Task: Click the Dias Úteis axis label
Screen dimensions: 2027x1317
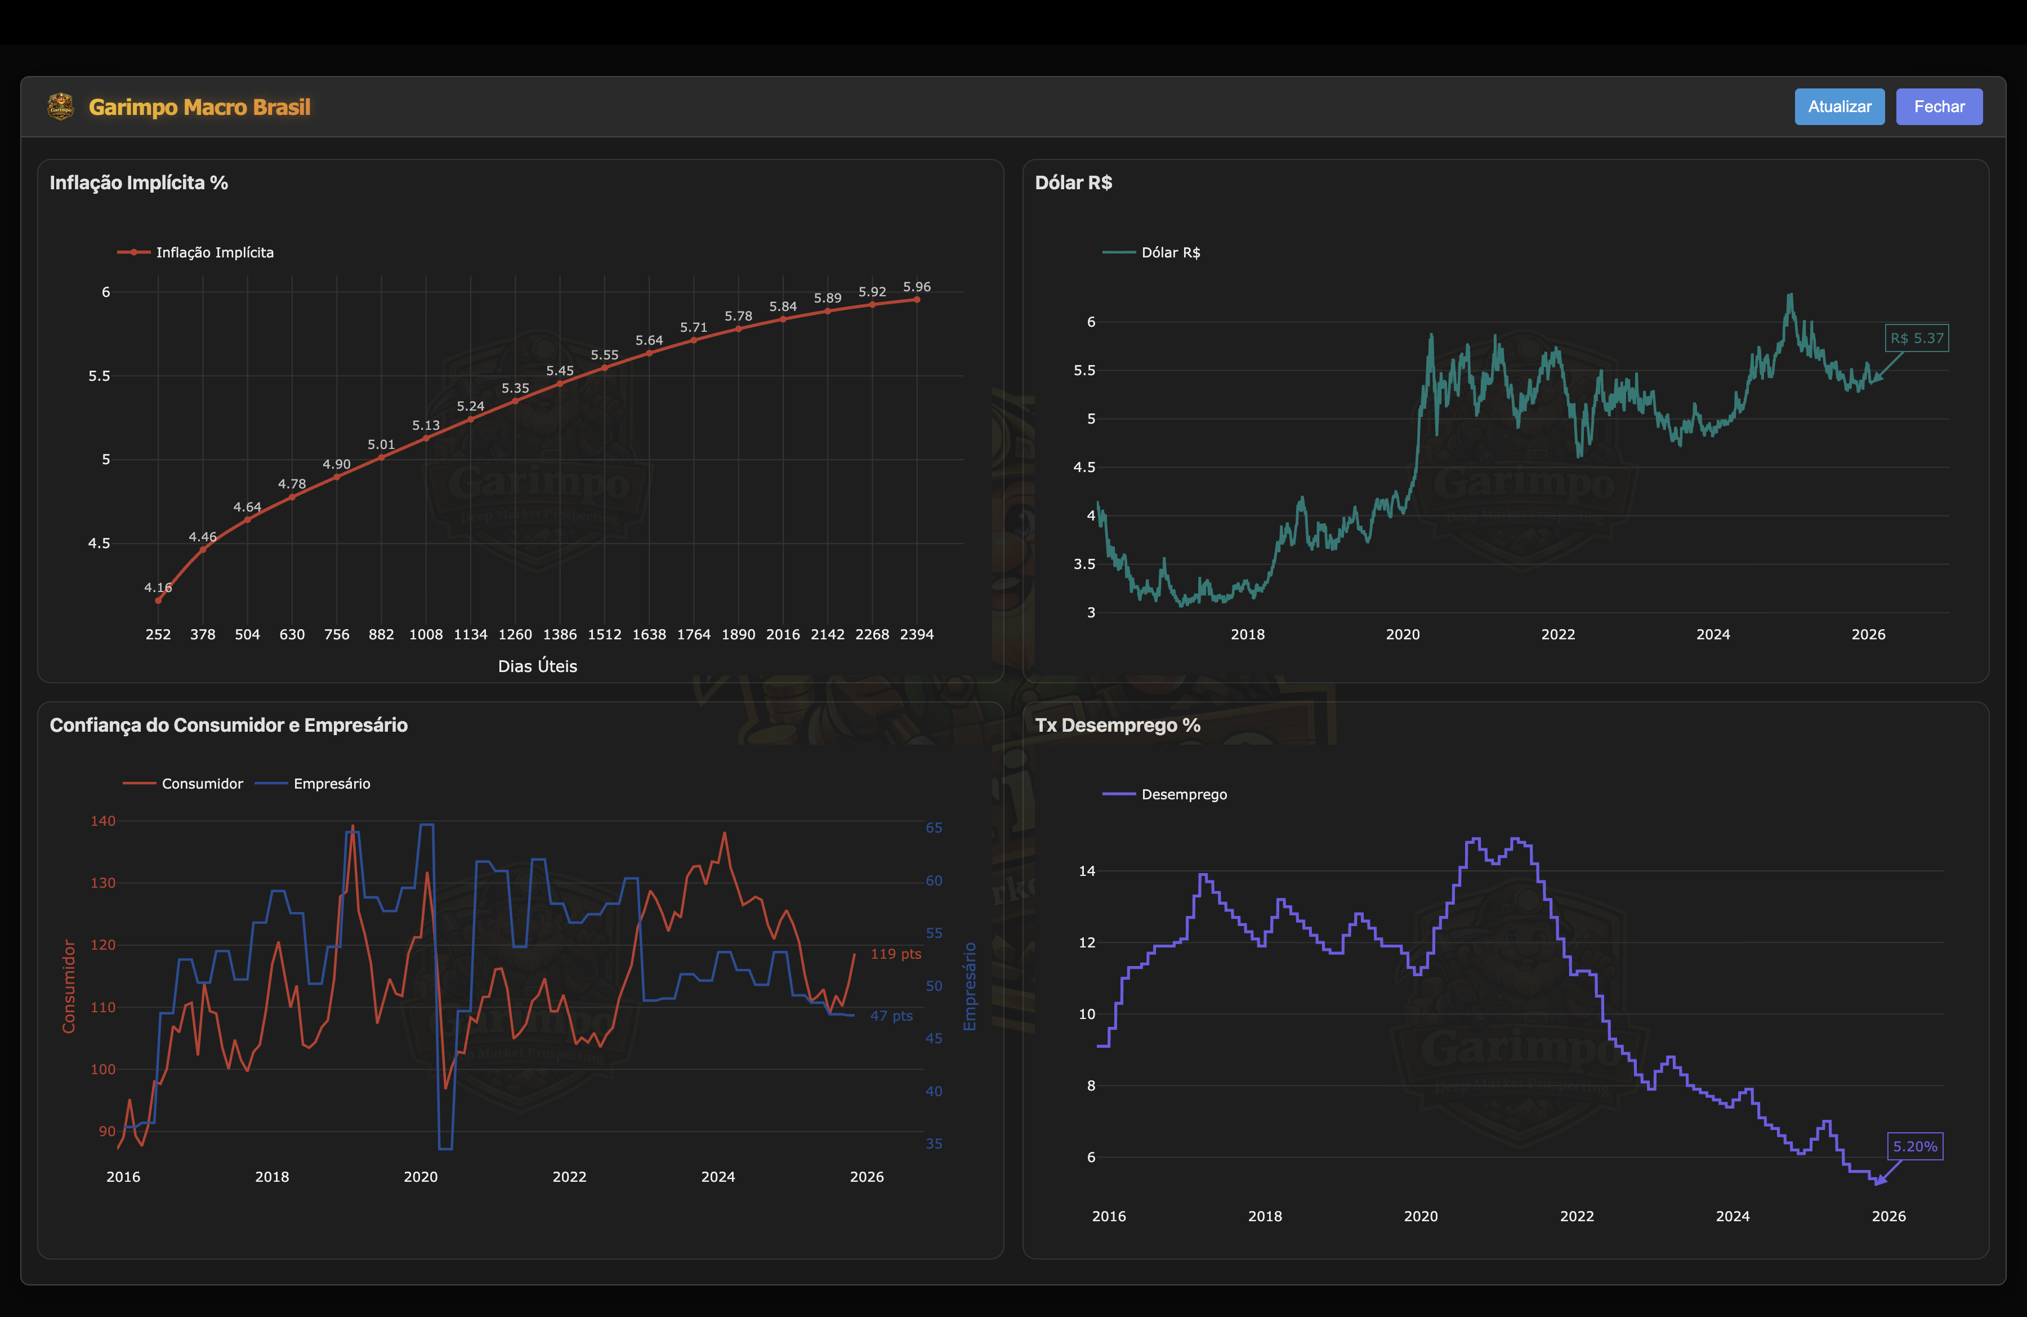Action: [537, 666]
